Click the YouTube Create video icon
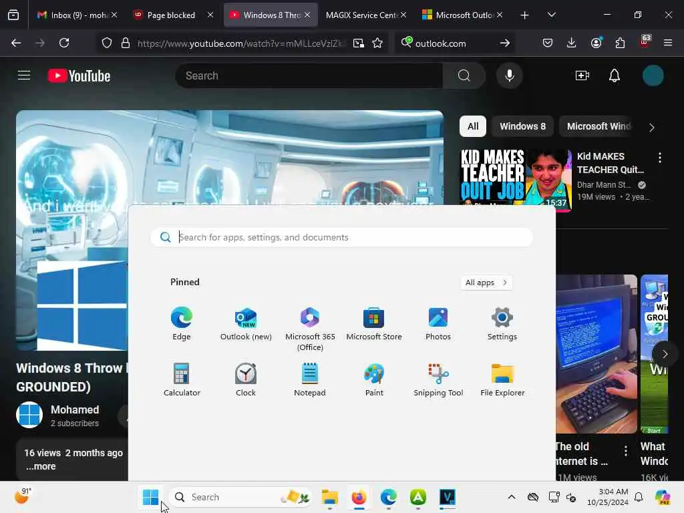 [x=582, y=75]
